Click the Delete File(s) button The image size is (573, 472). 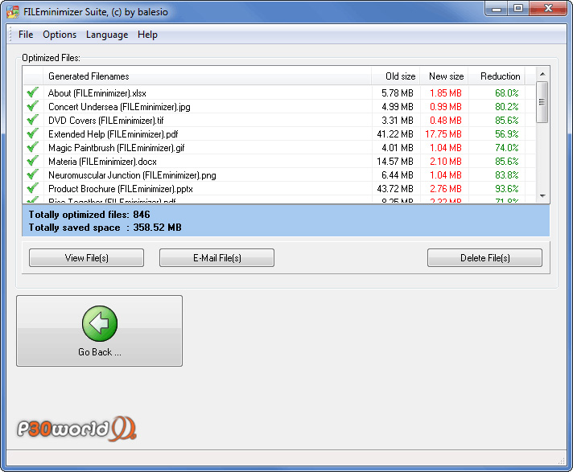484,258
